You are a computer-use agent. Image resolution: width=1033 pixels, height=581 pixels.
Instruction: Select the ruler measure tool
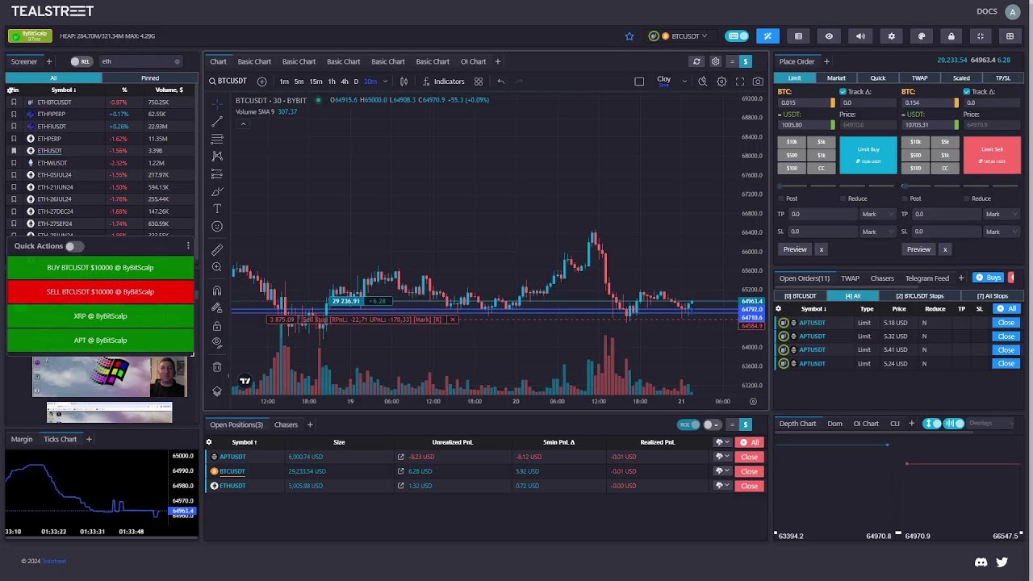217,249
